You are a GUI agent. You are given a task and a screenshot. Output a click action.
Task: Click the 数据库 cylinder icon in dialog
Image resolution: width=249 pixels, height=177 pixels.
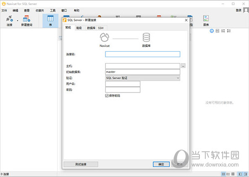(x=146, y=37)
